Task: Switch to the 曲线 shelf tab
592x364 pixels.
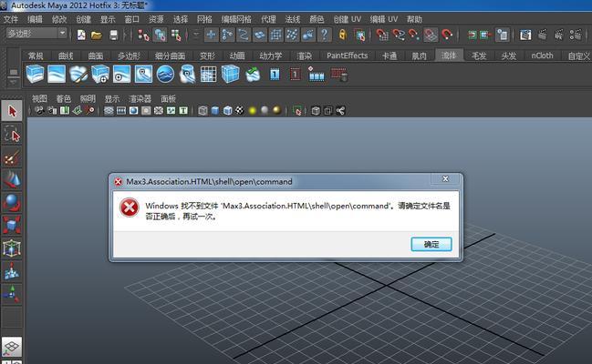Action: pyautogui.click(x=66, y=56)
